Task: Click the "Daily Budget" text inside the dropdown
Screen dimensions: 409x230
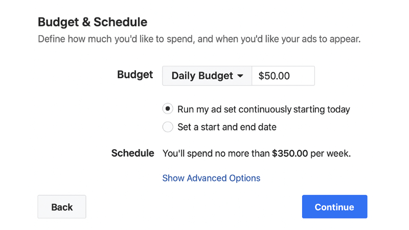Action: click(x=202, y=76)
